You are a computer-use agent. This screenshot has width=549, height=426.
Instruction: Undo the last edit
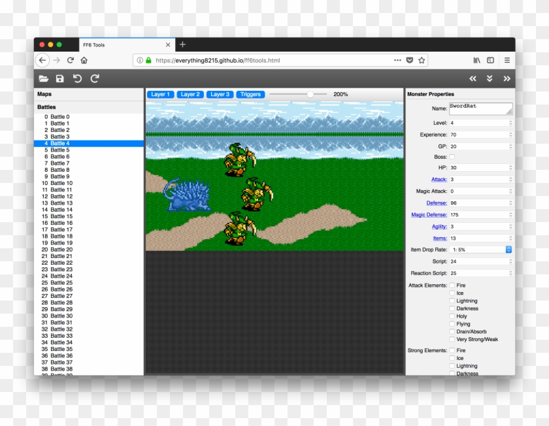click(77, 78)
